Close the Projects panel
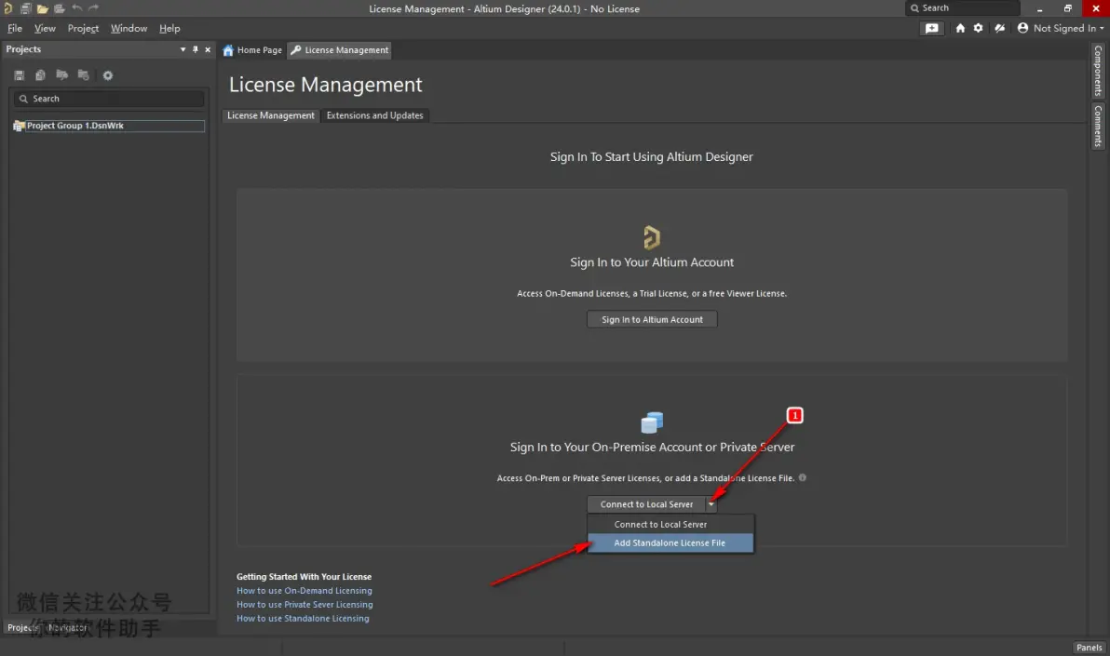 pyautogui.click(x=208, y=49)
